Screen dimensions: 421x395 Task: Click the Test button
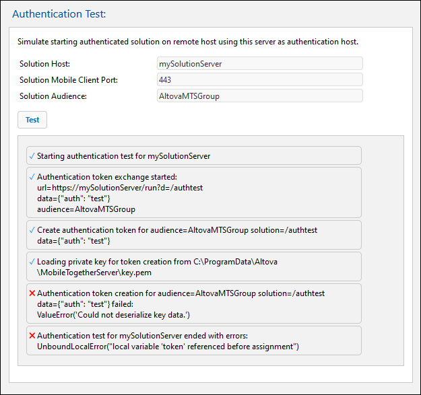click(x=32, y=120)
